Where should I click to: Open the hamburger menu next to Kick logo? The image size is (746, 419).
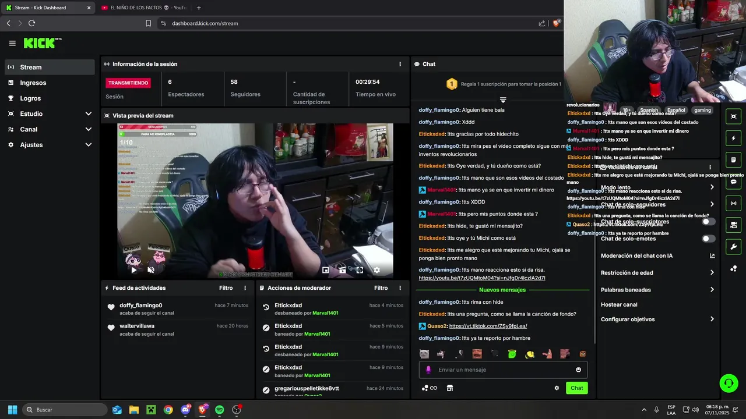tap(12, 43)
